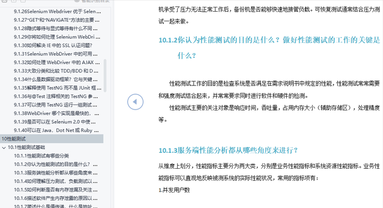383x208 pixels.
Task: Select the 10.1性能测试基础 outline entry
Action: click(x=27, y=148)
